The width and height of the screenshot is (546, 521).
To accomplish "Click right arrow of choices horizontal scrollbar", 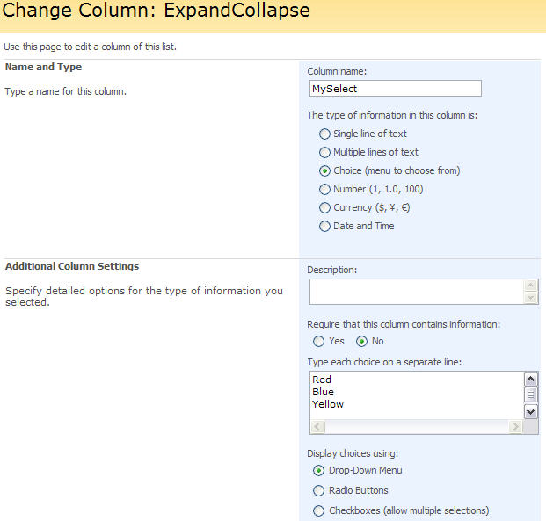I will (x=516, y=427).
